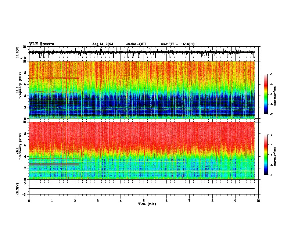Select the "station=OUI" header label
The height and width of the screenshot is (225, 291).
click(x=136, y=44)
